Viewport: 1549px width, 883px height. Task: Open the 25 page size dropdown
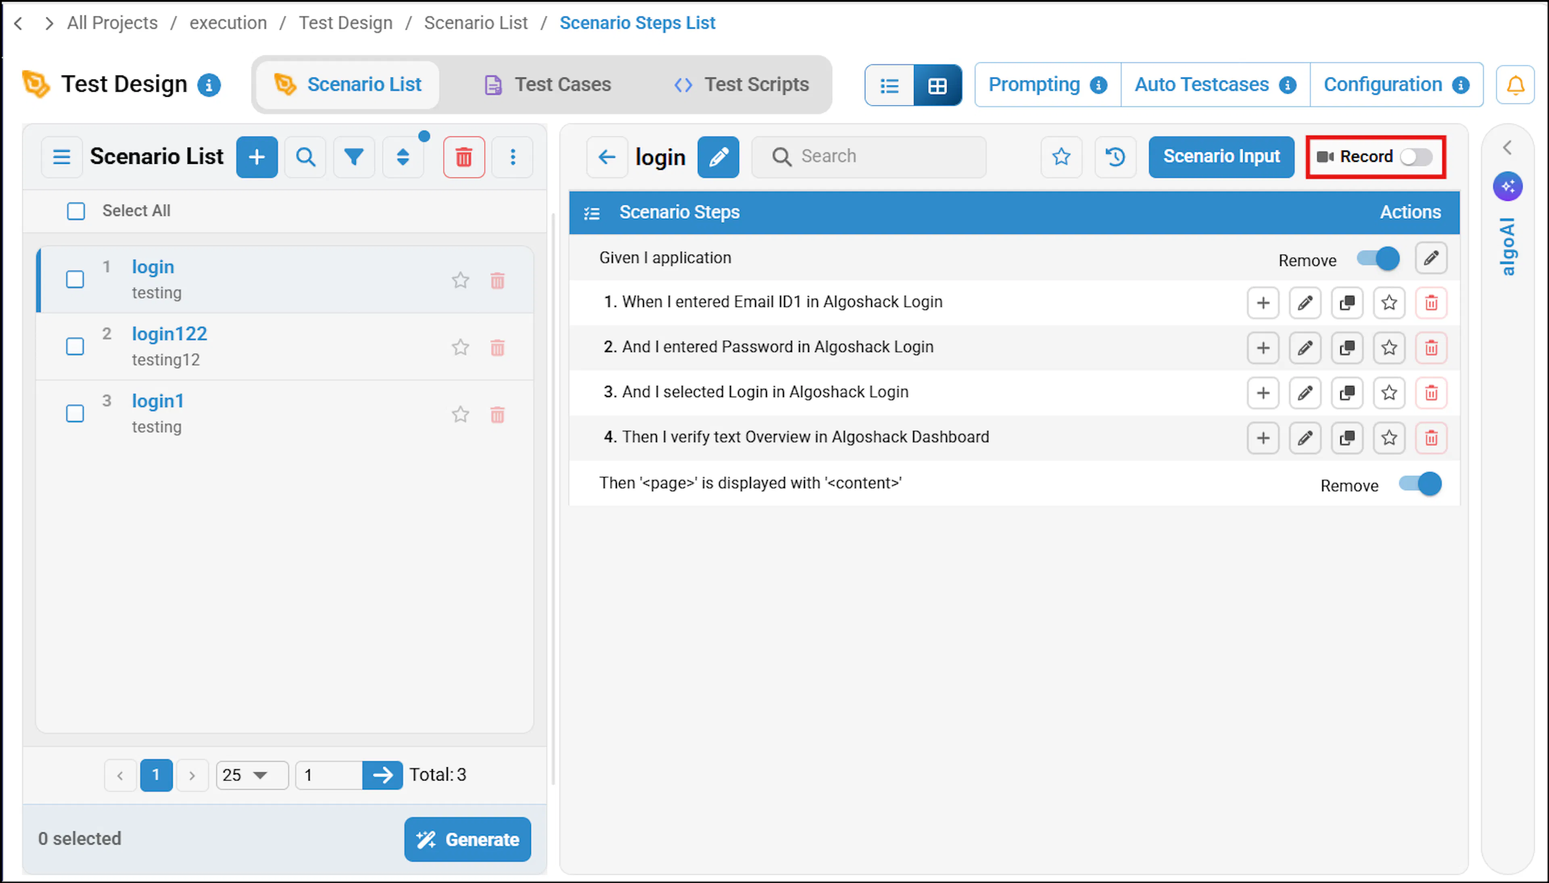(252, 775)
